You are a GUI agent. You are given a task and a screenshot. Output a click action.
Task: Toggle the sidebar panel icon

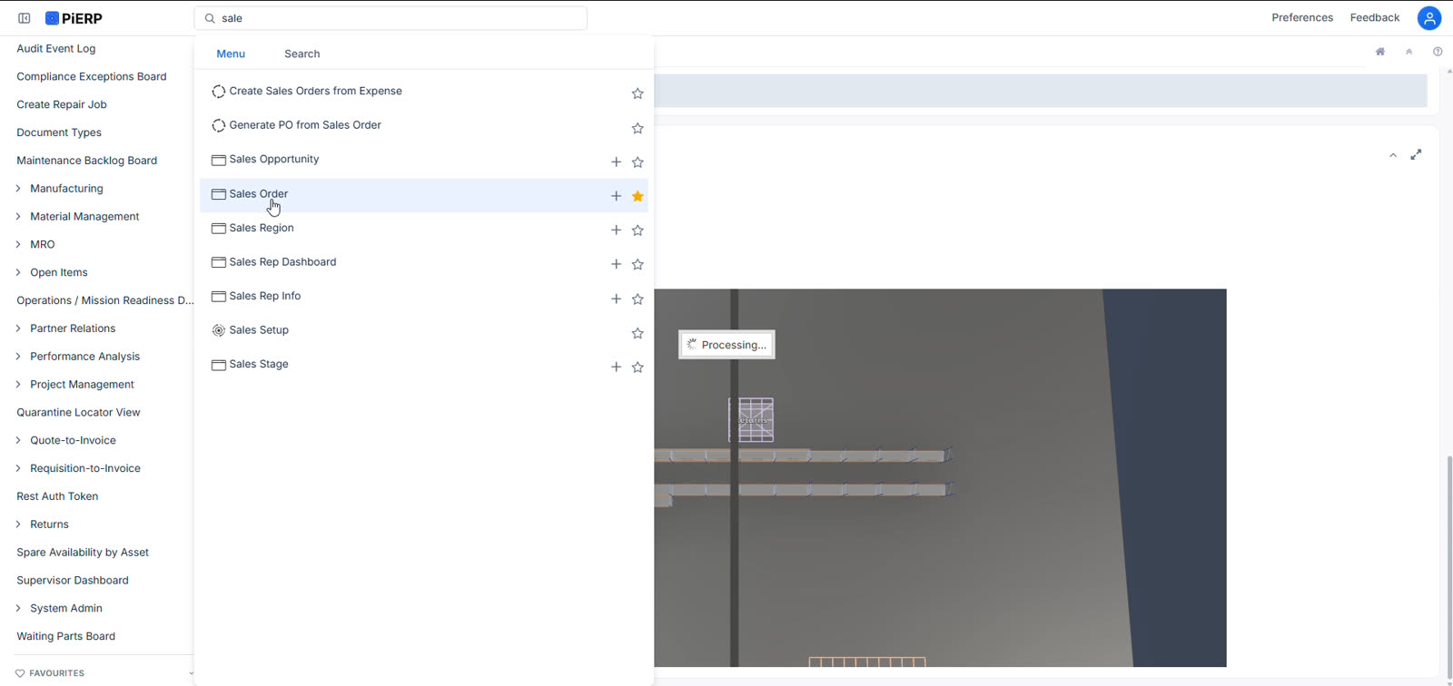click(25, 18)
